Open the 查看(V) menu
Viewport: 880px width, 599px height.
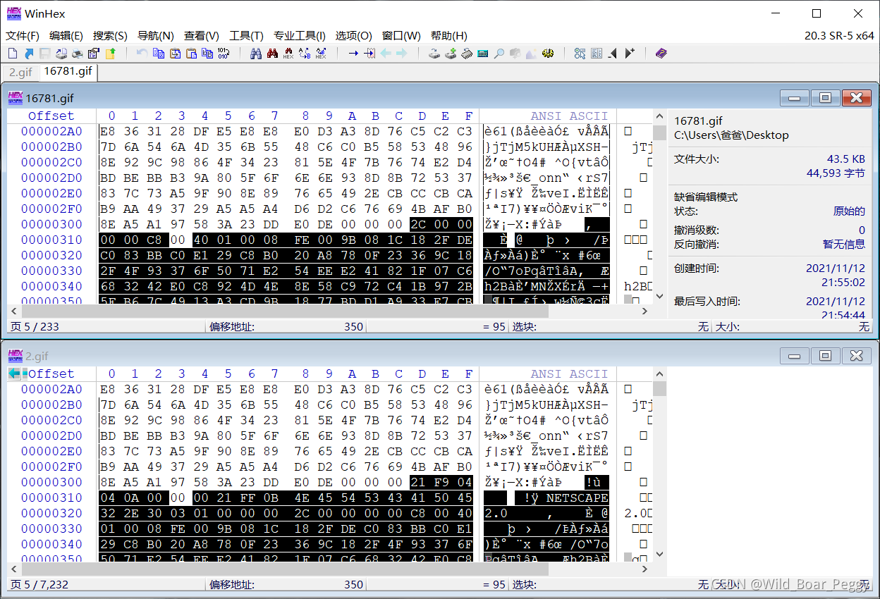pyautogui.click(x=202, y=35)
